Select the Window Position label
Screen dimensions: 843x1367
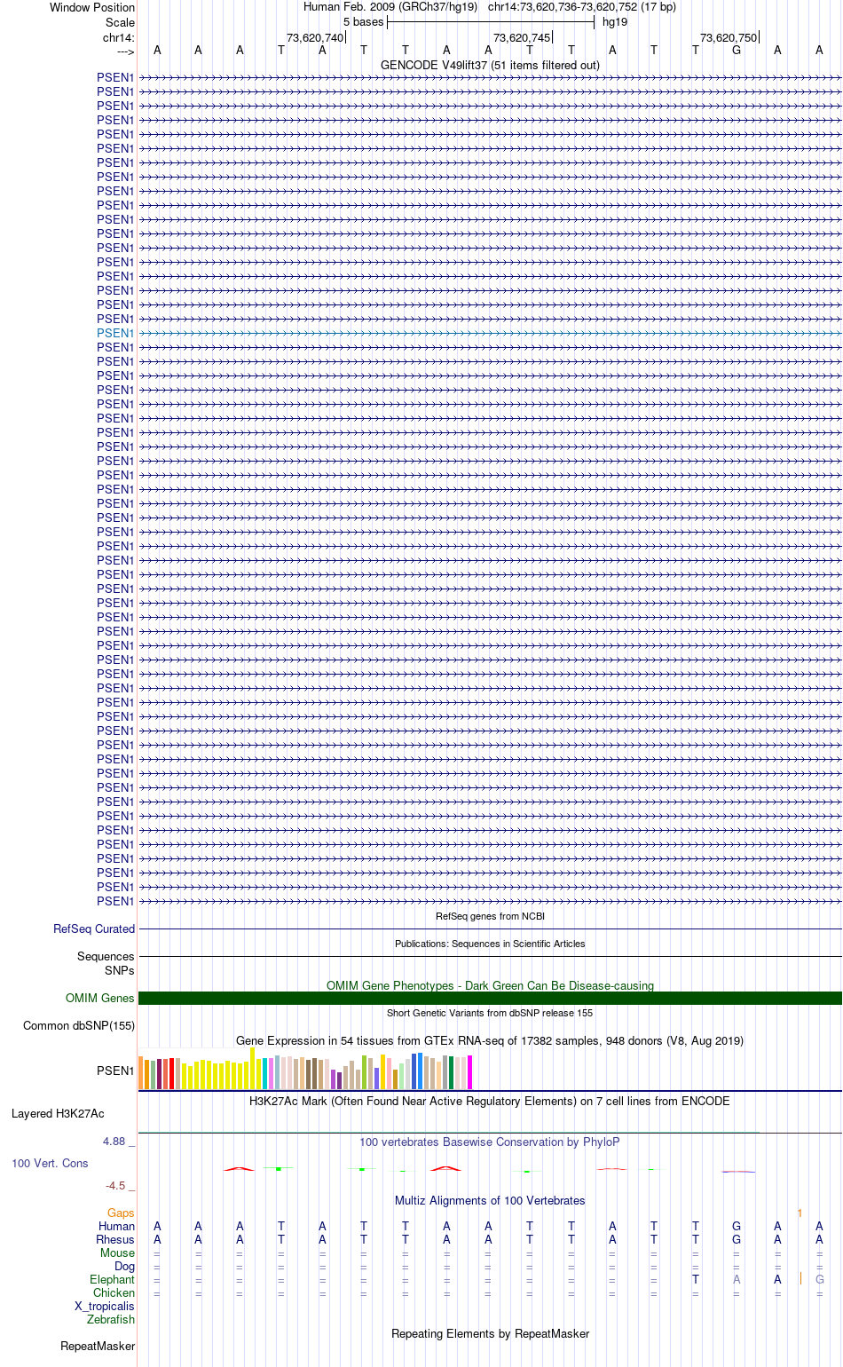(92, 7)
